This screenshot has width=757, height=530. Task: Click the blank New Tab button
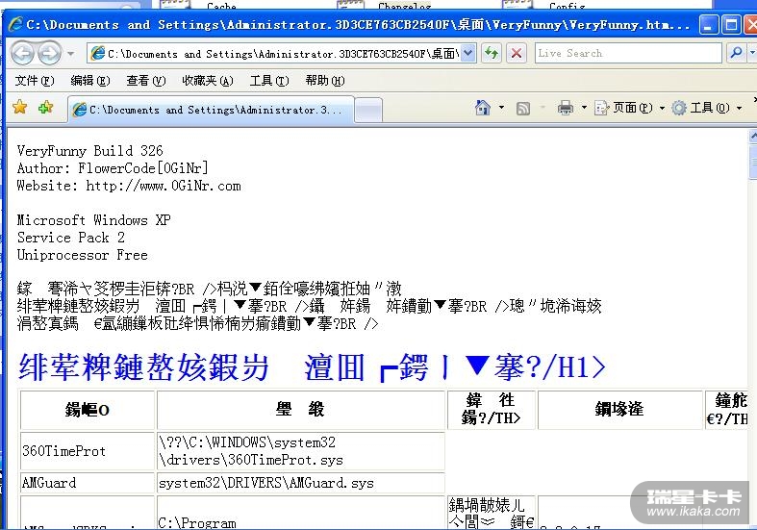(368, 110)
